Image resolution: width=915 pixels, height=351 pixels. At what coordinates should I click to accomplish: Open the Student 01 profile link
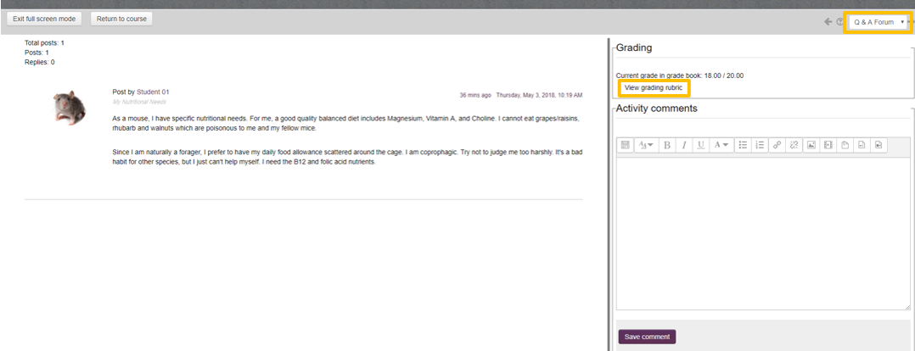[x=153, y=92]
